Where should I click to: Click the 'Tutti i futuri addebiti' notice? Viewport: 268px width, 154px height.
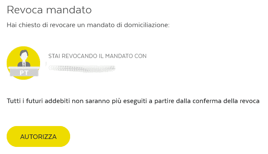(x=133, y=101)
